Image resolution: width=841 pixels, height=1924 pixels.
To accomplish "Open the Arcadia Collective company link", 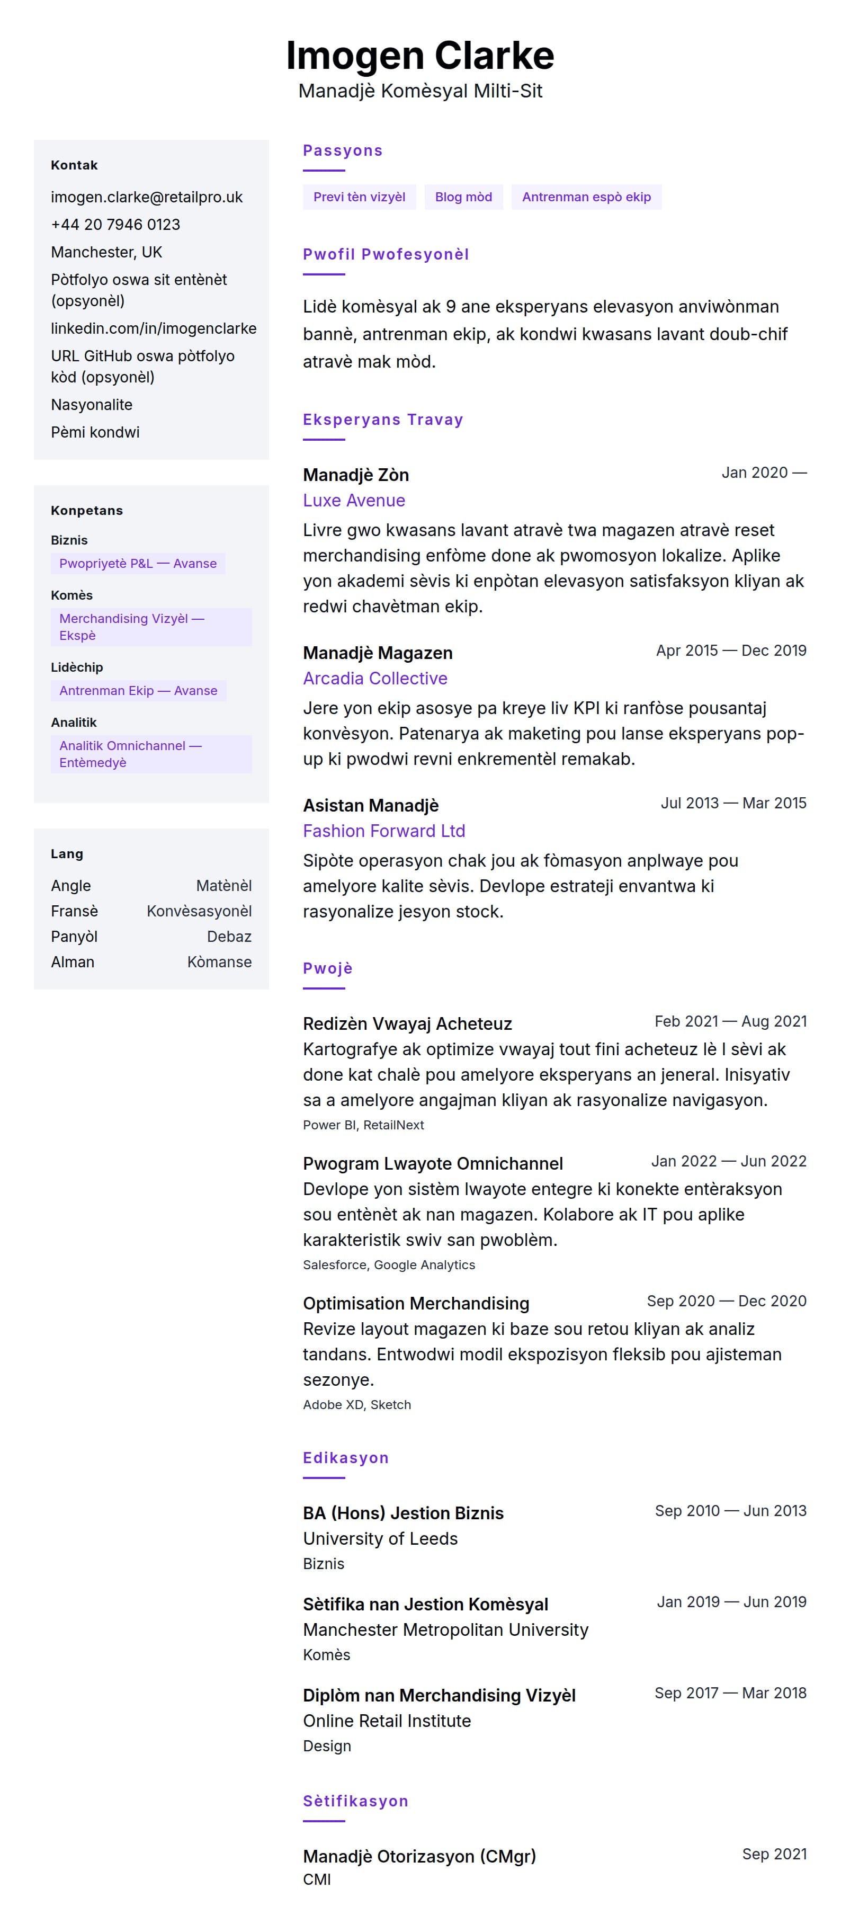I will click(375, 678).
